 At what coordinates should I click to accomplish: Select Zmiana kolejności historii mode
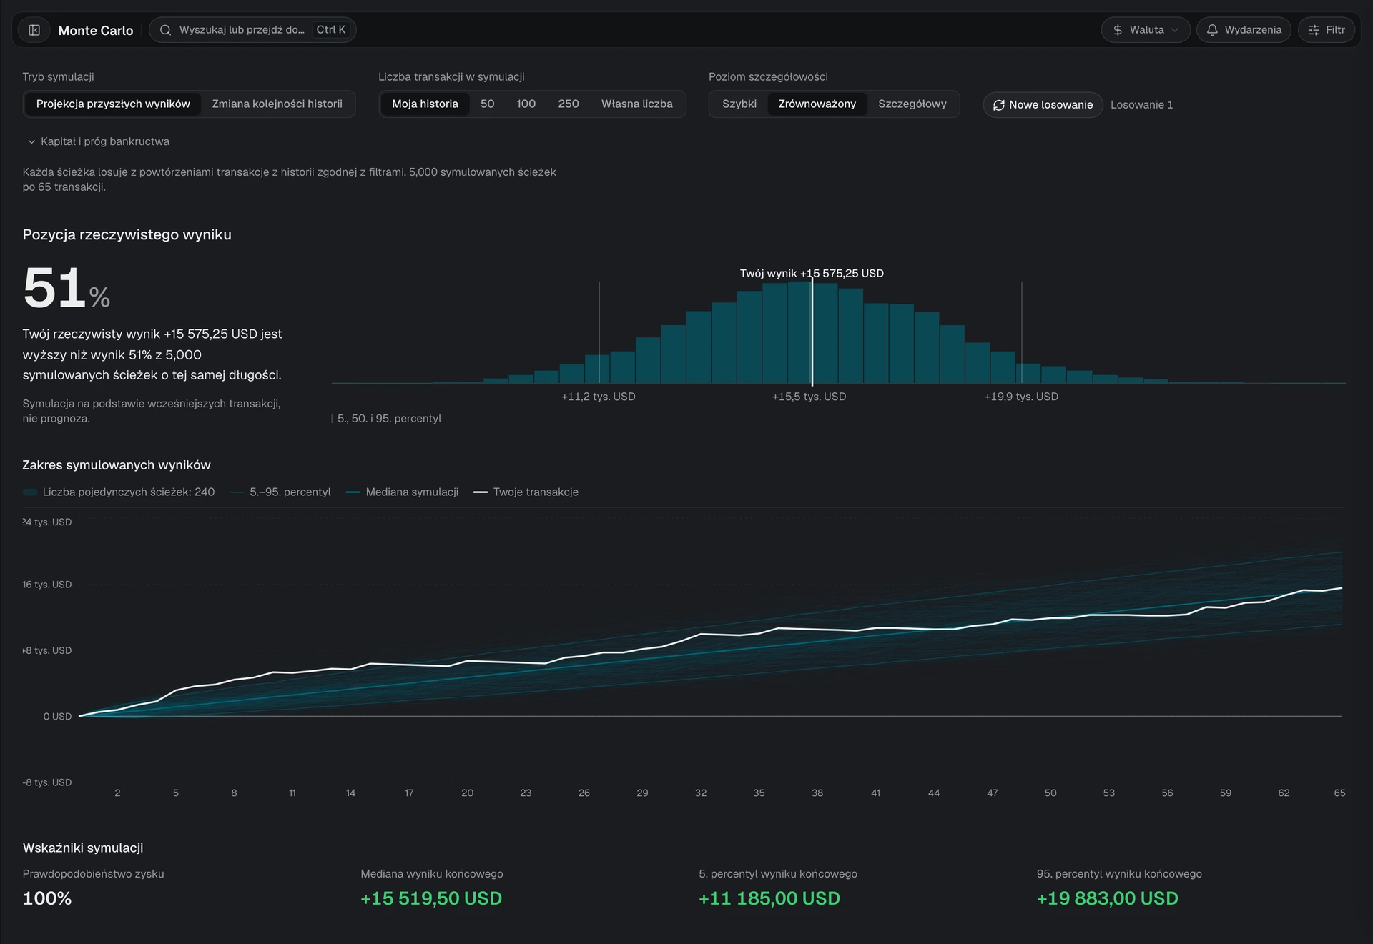277,104
